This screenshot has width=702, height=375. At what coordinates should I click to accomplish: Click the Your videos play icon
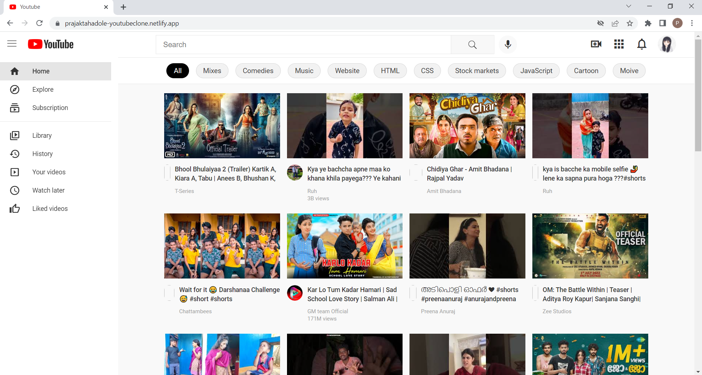[15, 172]
